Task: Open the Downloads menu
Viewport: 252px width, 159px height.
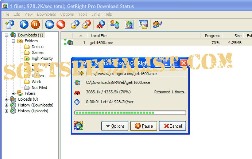Action: click(x=46, y=14)
